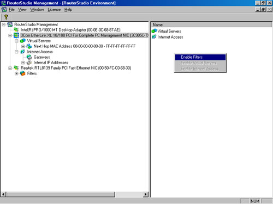Expand the Next Hop MAC Address node

23,46
